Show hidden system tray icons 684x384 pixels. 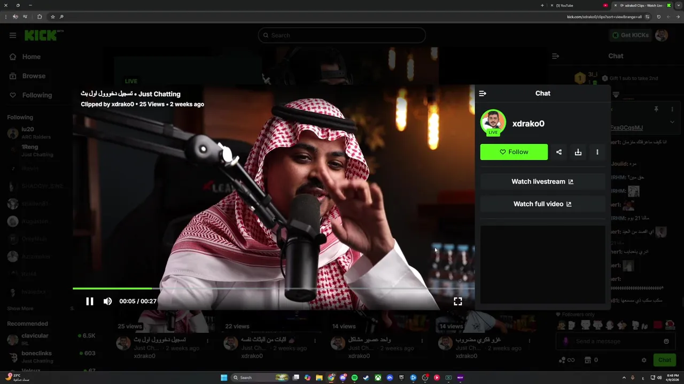[624, 378]
